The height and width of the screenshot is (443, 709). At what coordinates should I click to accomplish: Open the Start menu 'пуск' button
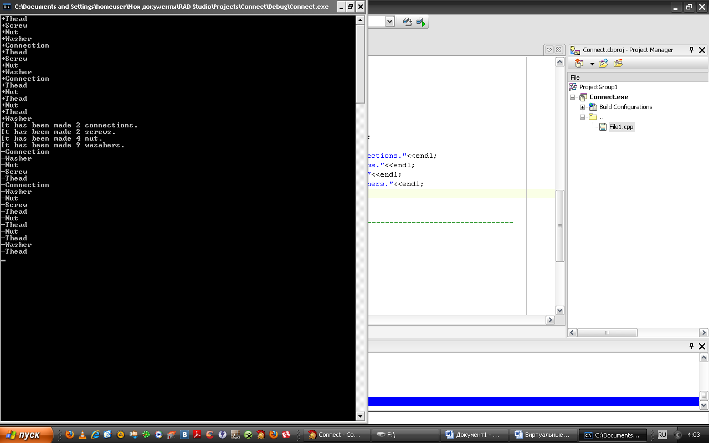[x=27, y=435]
